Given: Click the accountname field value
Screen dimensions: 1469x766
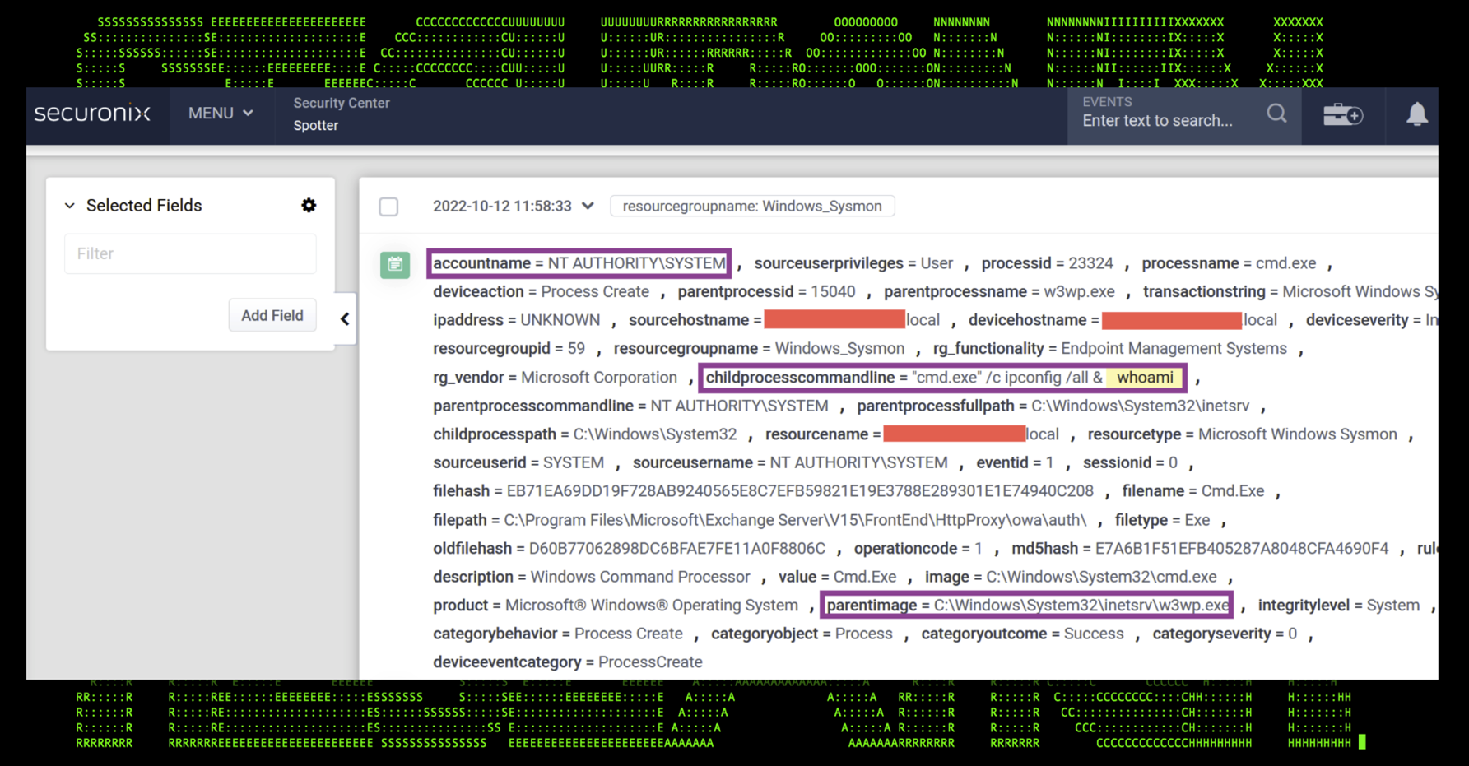Looking at the screenshot, I should pyautogui.click(x=637, y=263).
